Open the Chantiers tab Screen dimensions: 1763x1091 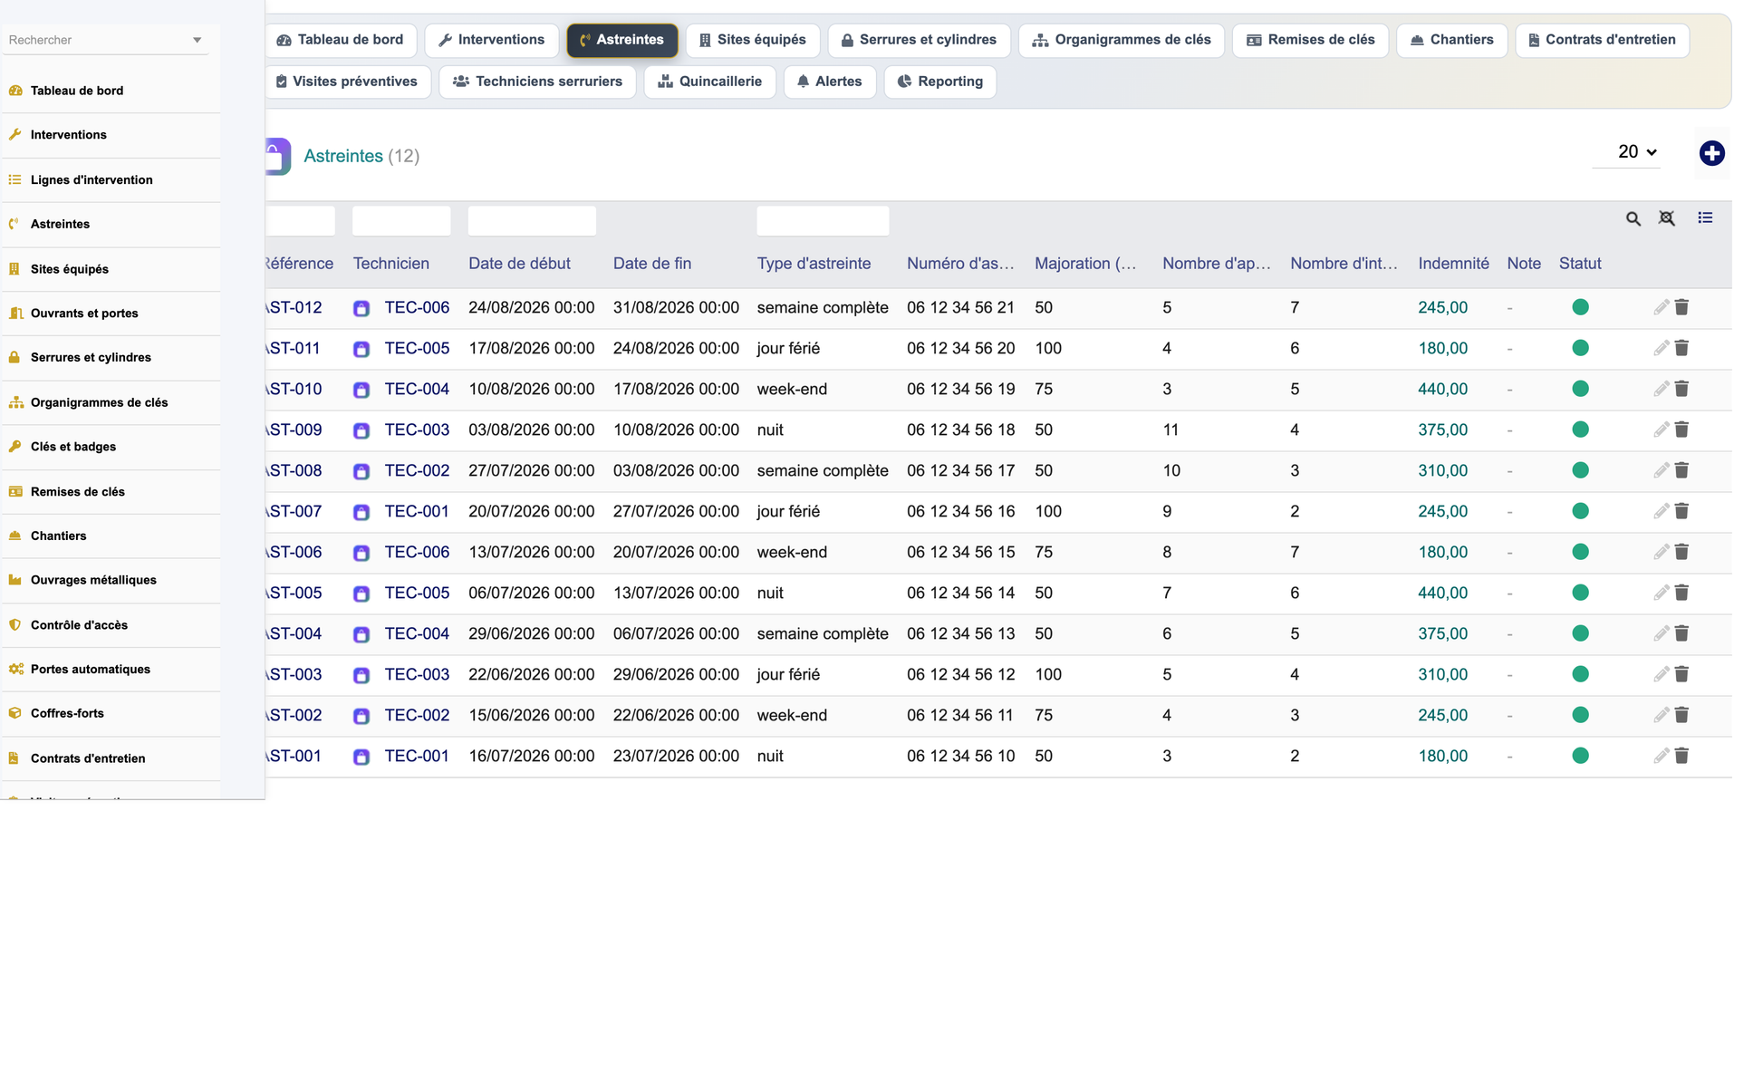pos(1451,40)
